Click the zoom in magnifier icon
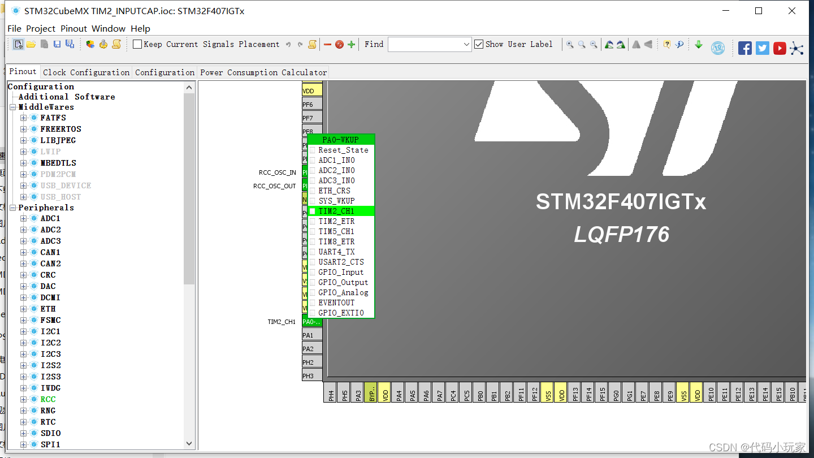This screenshot has width=814, height=458. pos(570,45)
